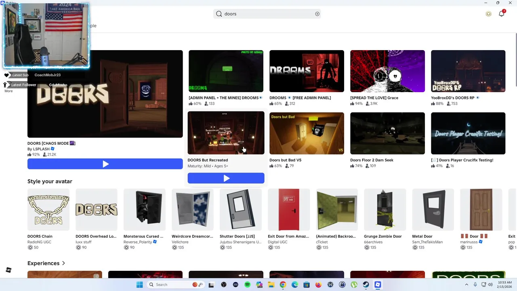Open Spotify from taskbar
517x291 pixels.
[x=247, y=285]
